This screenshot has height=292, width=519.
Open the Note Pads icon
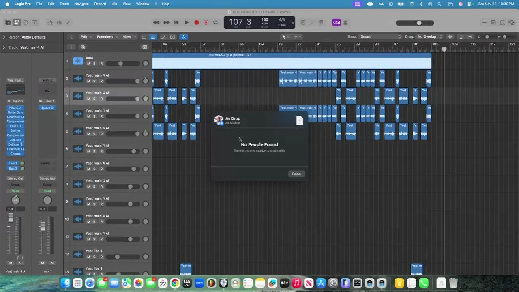[x=493, y=22]
